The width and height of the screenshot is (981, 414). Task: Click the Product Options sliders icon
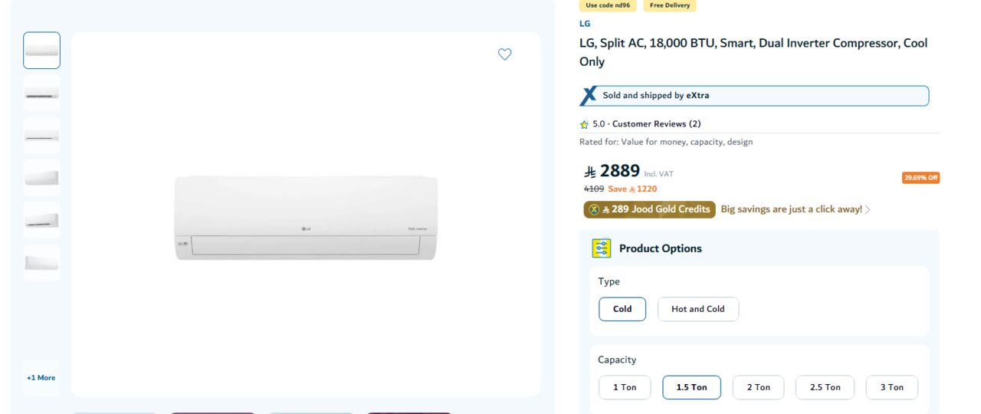tap(602, 248)
